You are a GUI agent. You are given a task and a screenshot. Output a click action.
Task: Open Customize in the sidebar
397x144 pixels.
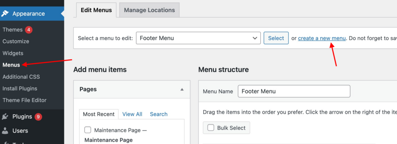click(x=16, y=41)
